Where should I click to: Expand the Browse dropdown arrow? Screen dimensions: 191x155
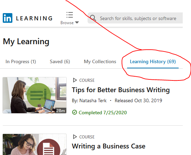tap(77, 22)
